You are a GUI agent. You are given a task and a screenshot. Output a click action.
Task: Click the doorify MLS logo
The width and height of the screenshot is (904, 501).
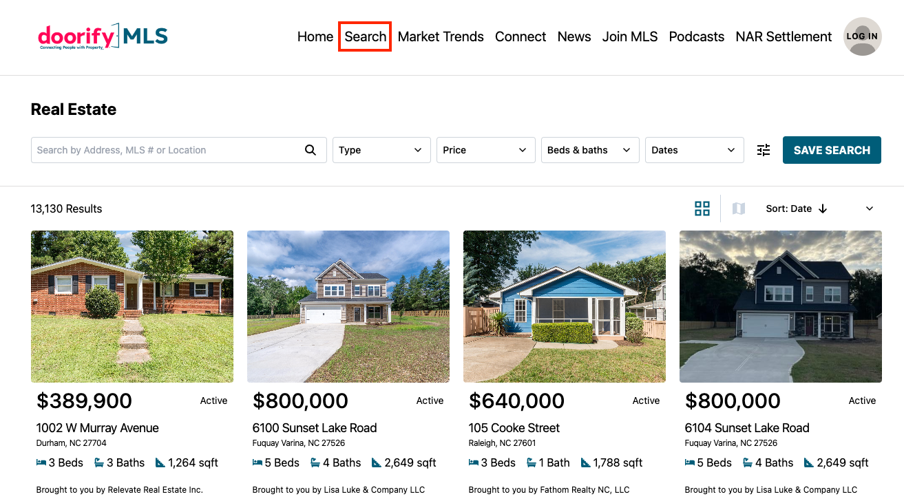click(102, 37)
